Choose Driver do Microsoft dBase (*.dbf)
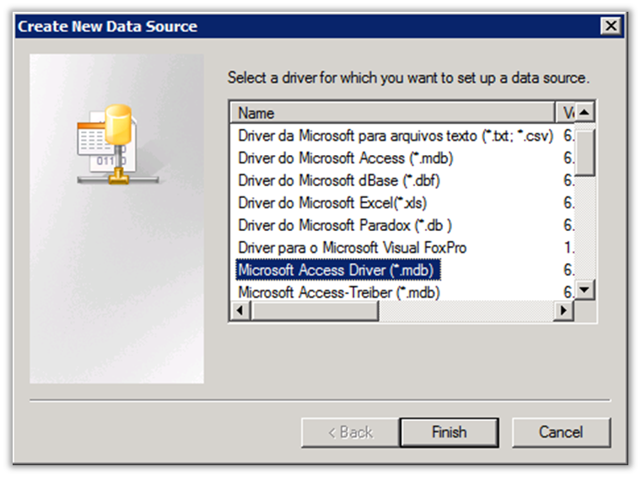The image size is (641, 477). 338,180
